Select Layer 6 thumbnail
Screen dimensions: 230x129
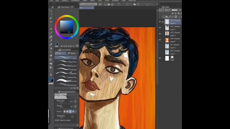[167, 21]
